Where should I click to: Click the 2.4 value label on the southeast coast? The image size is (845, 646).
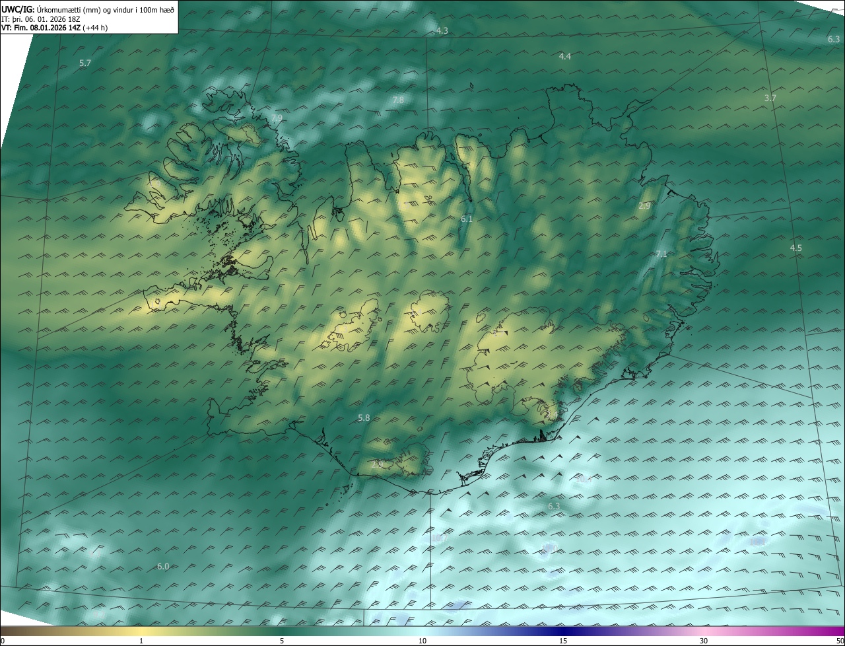click(x=551, y=415)
